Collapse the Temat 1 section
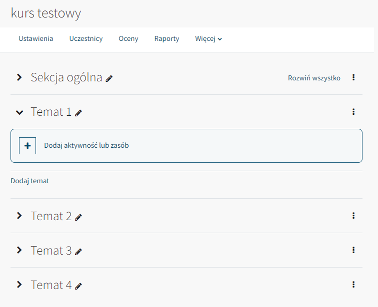The image size is (378, 307). coord(19,112)
